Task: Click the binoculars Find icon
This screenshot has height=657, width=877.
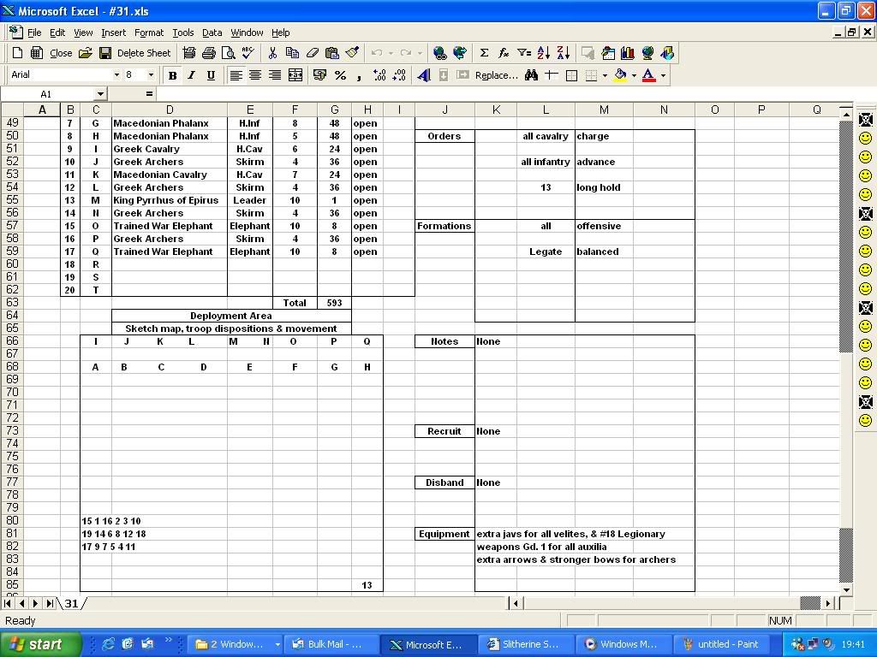Action: pyautogui.click(x=531, y=75)
